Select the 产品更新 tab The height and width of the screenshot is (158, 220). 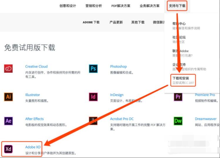coord(116,22)
